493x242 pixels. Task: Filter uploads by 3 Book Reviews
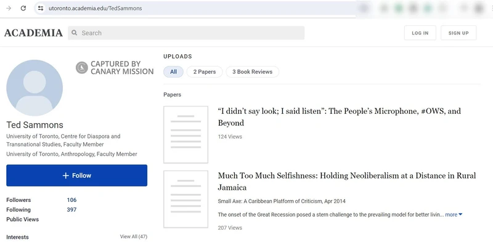[x=253, y=71]
